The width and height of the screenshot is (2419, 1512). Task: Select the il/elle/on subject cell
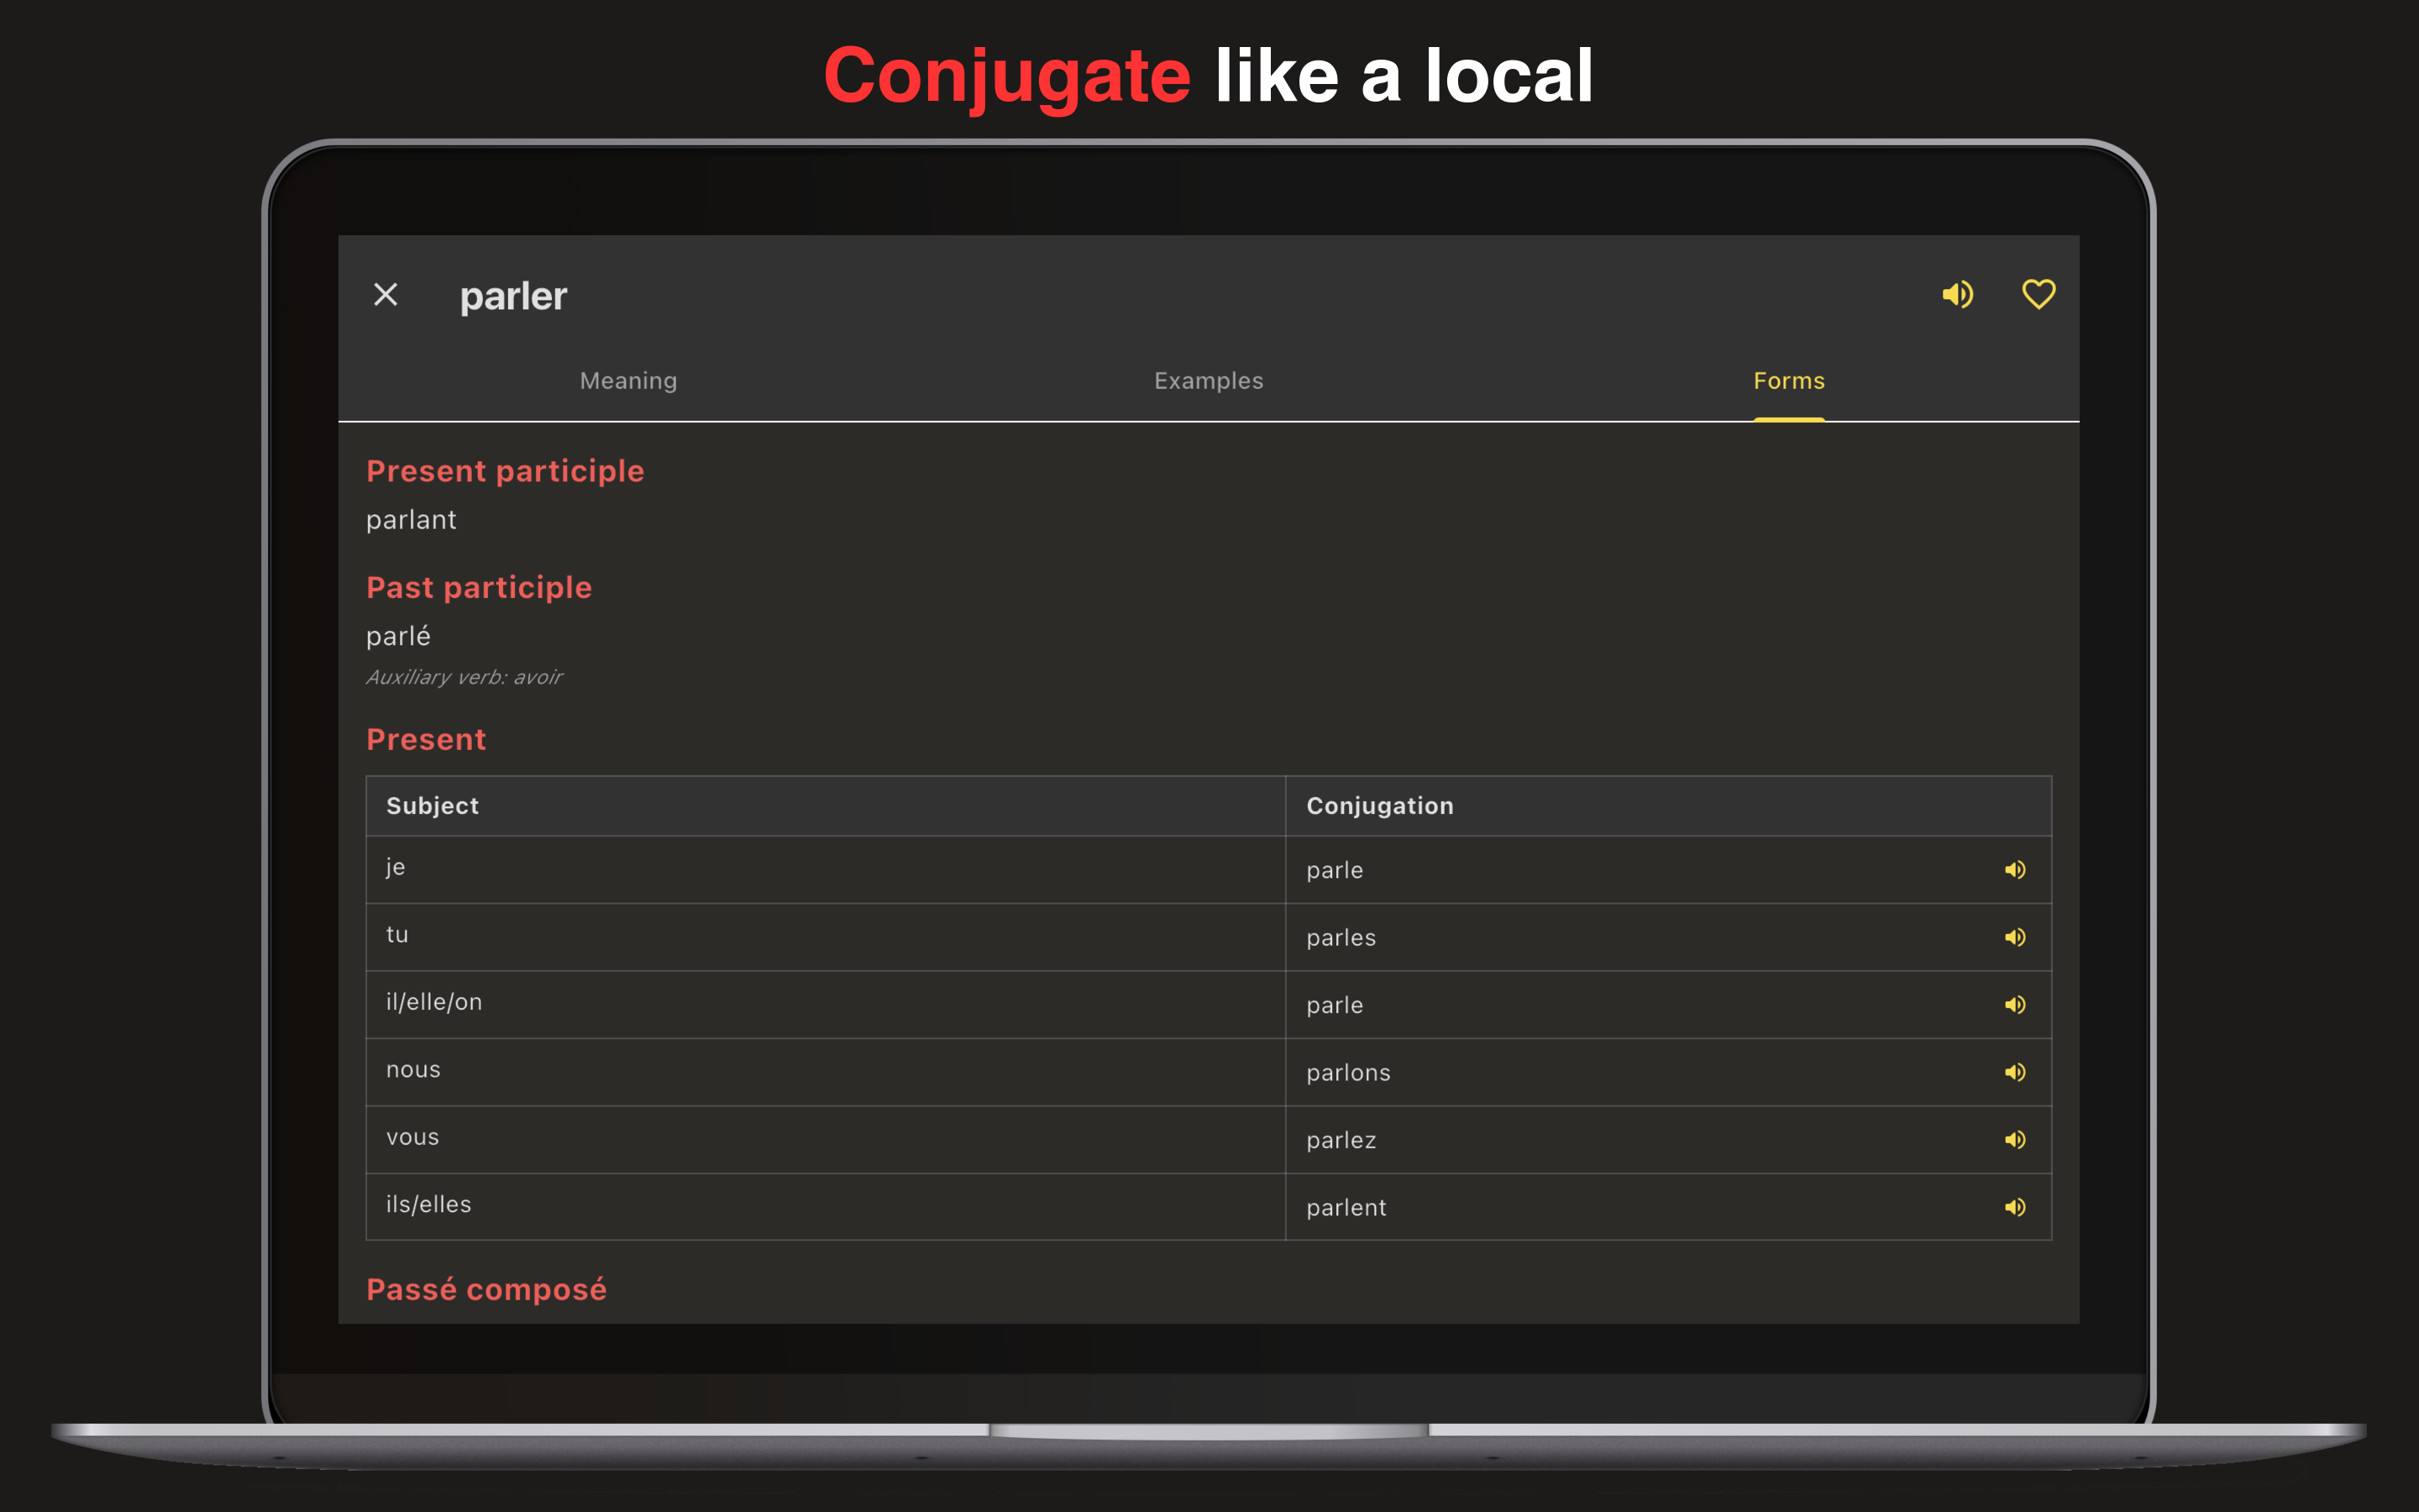click(826, 1005)
